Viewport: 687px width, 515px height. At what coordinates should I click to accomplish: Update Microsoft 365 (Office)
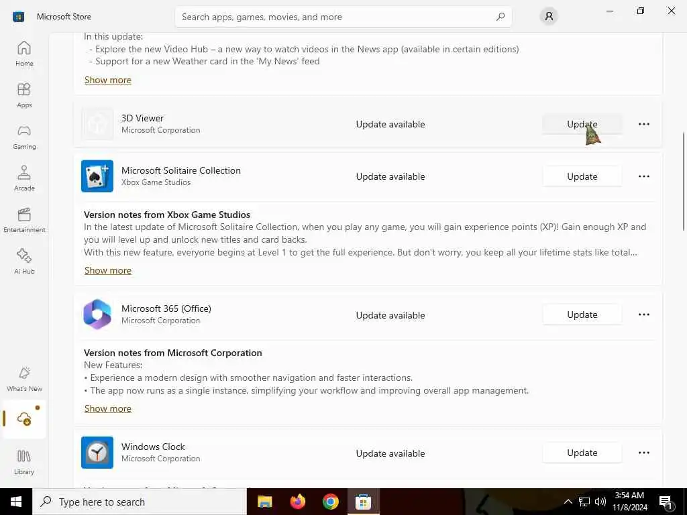(x=582, y=314)
